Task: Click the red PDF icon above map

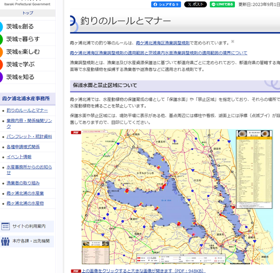Action: [x=75, y=132]
